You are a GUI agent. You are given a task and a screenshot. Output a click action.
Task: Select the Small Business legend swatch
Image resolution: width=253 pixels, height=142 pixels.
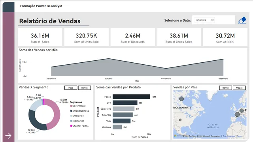pos(71,111)
